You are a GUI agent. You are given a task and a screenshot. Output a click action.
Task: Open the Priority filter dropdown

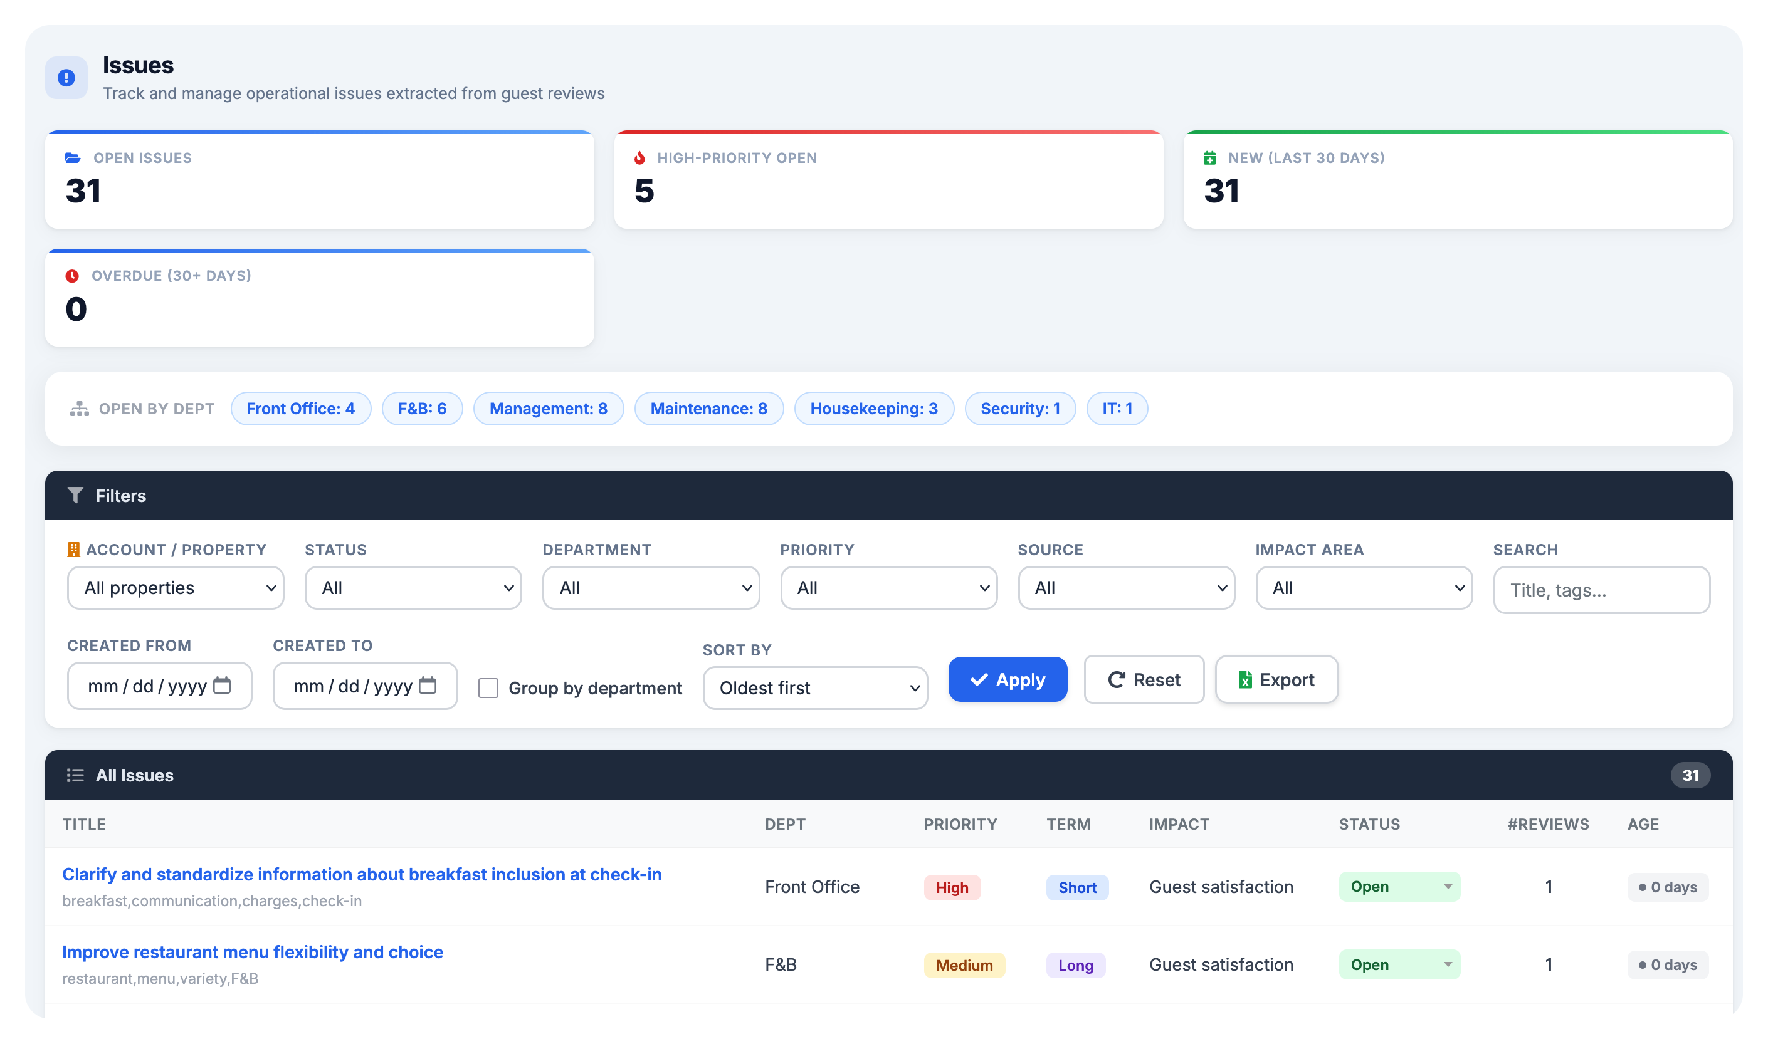[889, 588]
